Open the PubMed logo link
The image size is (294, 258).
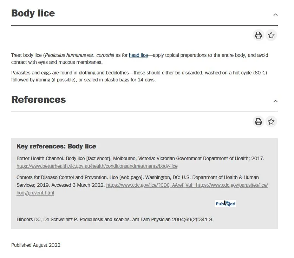point(225,204)
